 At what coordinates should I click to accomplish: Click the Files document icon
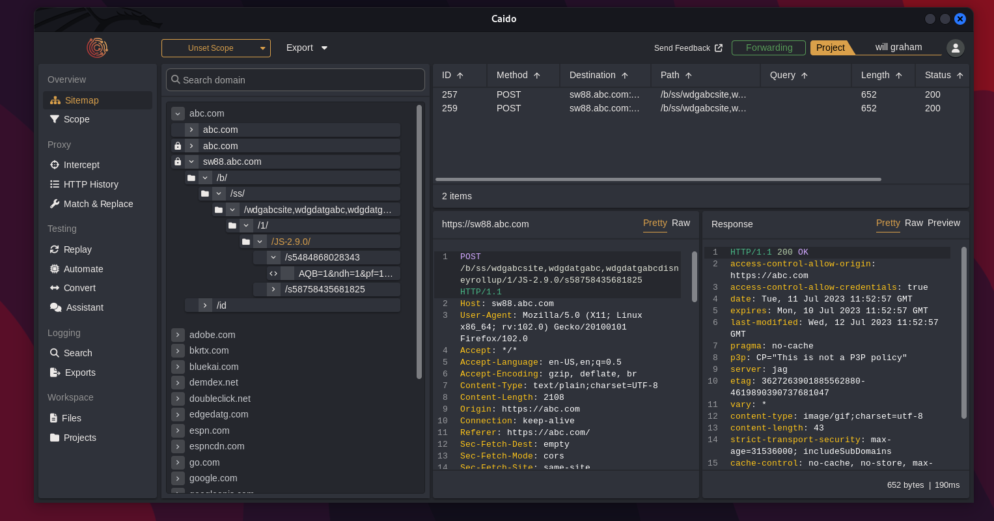click(x=54, y=418)
